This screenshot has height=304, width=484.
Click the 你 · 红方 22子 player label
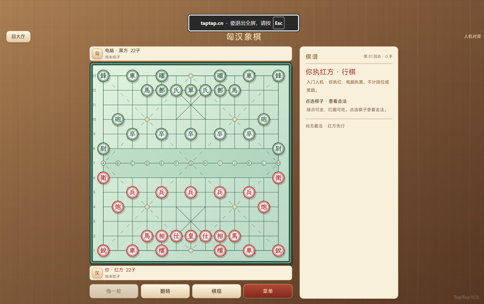pos(120,270)
